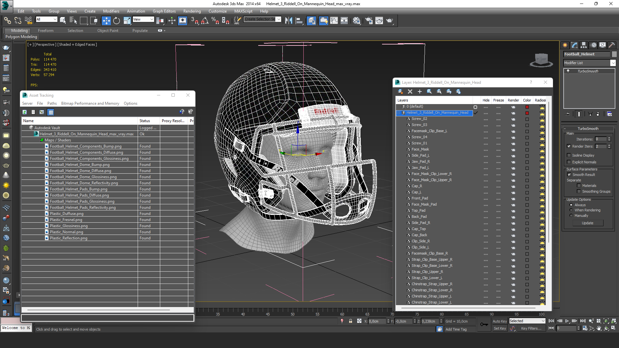
Task: Collapse the TurboSmooth rollout header
Action: tap(588, 129)
